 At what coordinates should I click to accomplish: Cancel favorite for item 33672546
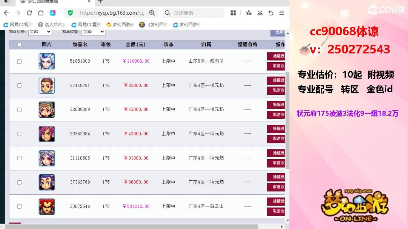coord(276,211)
